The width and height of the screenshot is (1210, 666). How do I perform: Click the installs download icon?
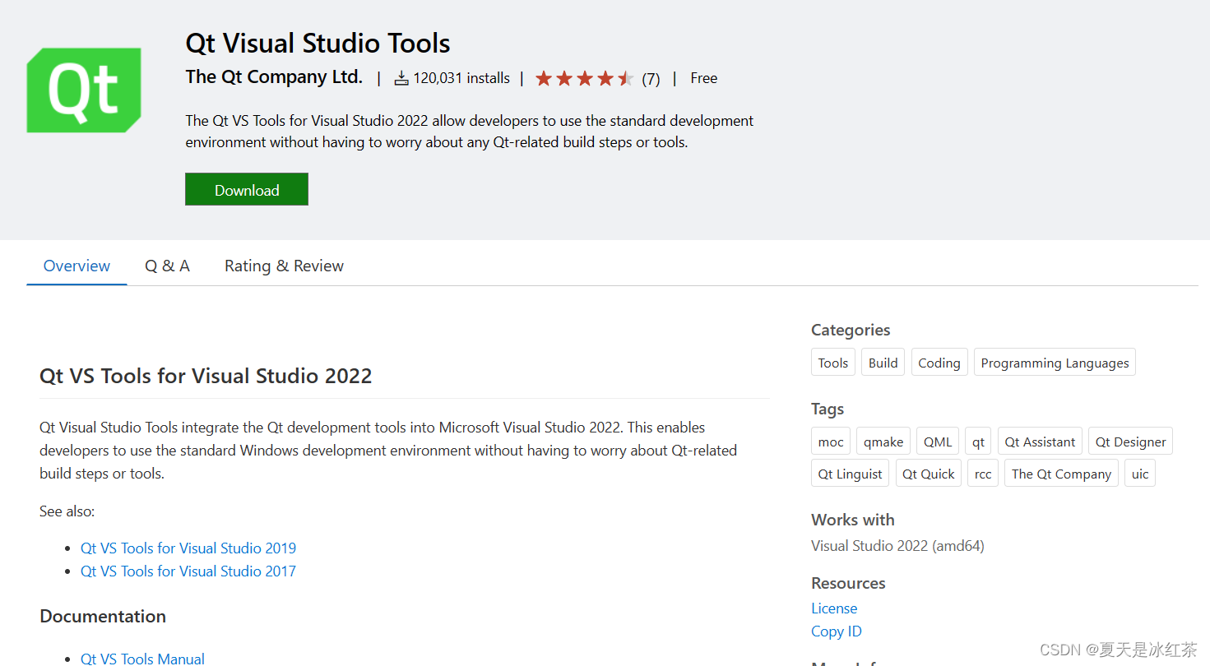pos(401,78)
